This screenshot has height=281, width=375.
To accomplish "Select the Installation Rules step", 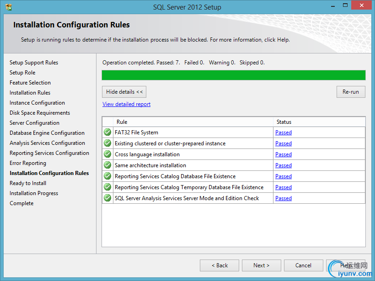I will point(30,93).
